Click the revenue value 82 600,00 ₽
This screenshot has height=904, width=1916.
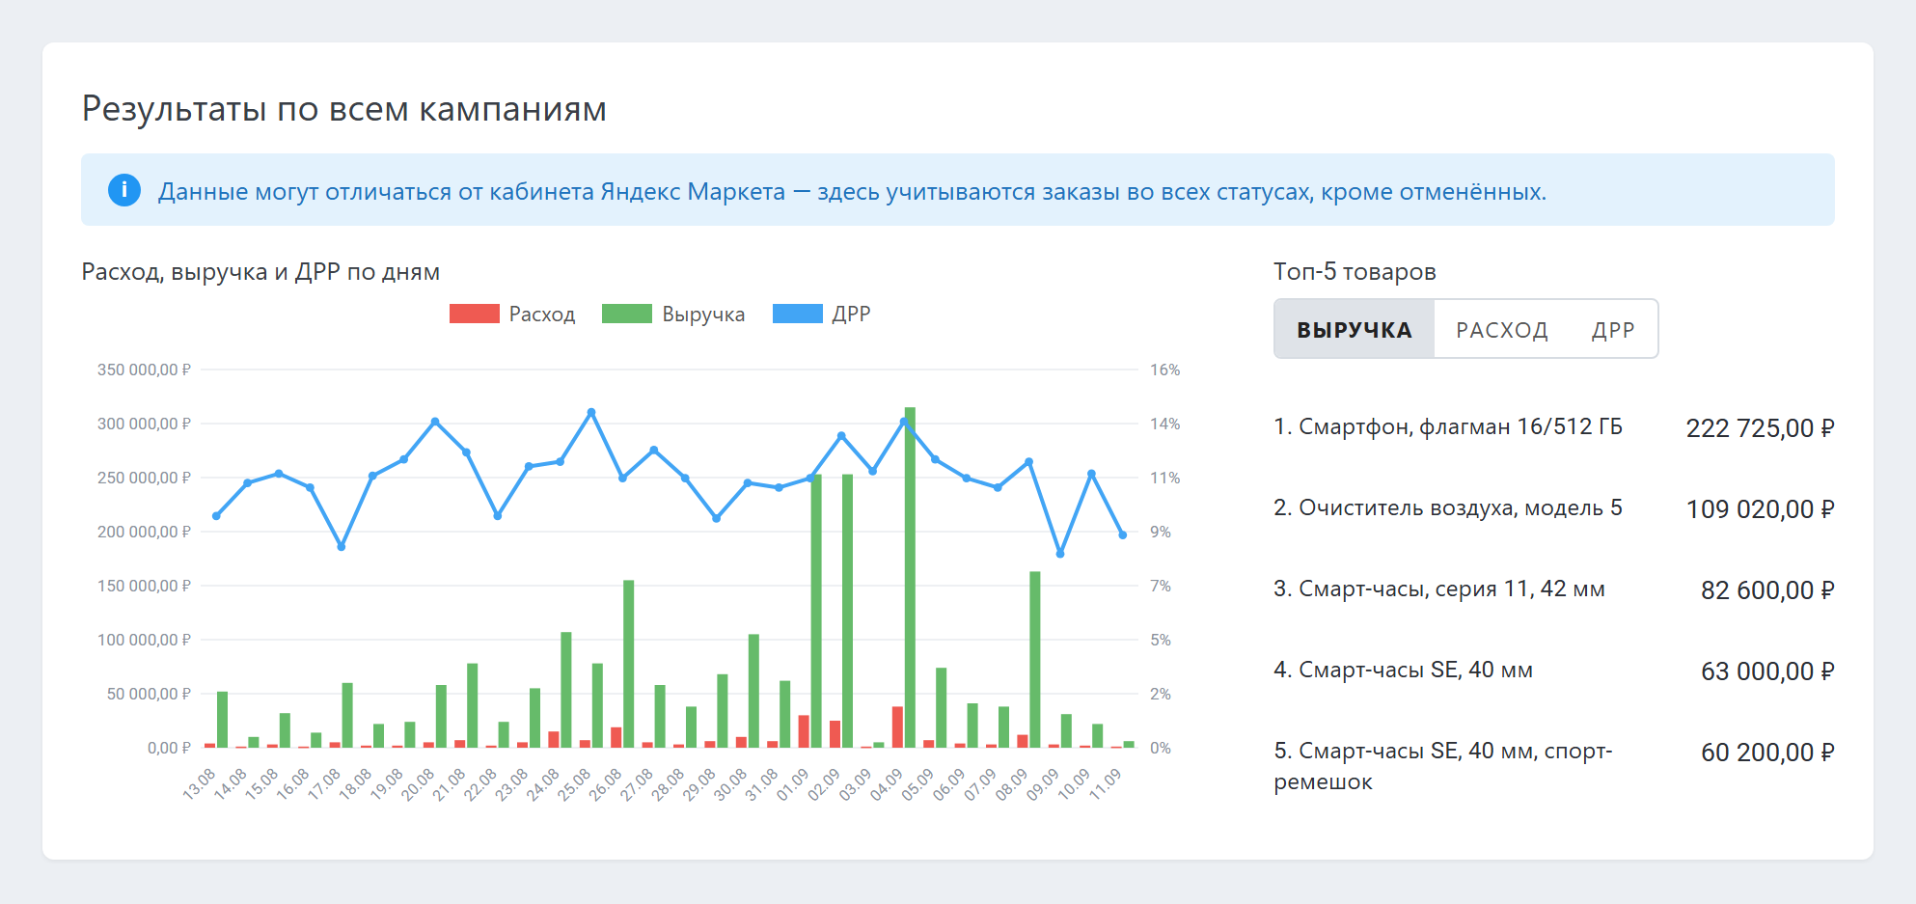(1767, 590)
